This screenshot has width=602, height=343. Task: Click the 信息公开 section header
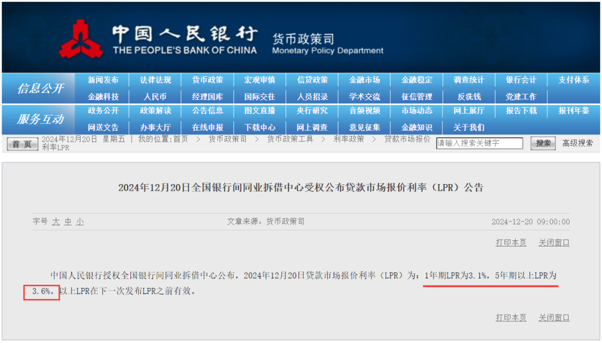(x=40, y=88)
